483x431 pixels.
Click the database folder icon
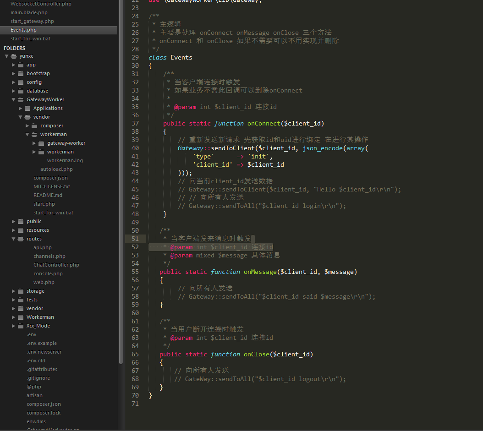coord(21,91)
